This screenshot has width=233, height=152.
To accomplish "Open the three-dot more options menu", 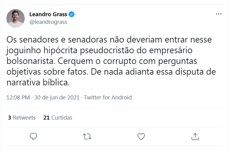I will coord(218,14).
